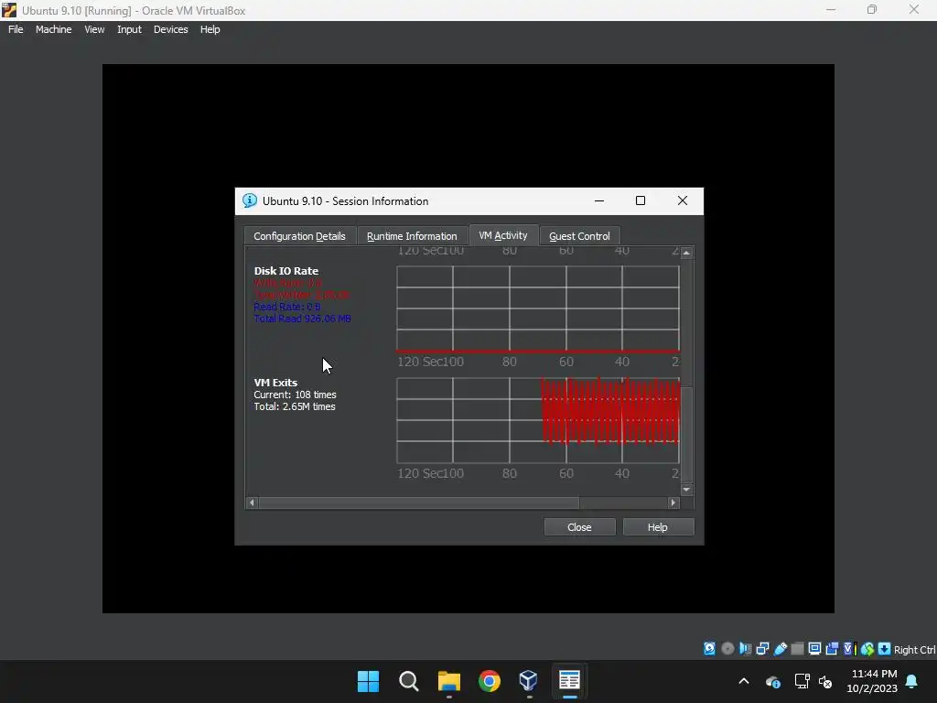Open the Help menu
The image size is (937, 703).
(x=210, y=29)
